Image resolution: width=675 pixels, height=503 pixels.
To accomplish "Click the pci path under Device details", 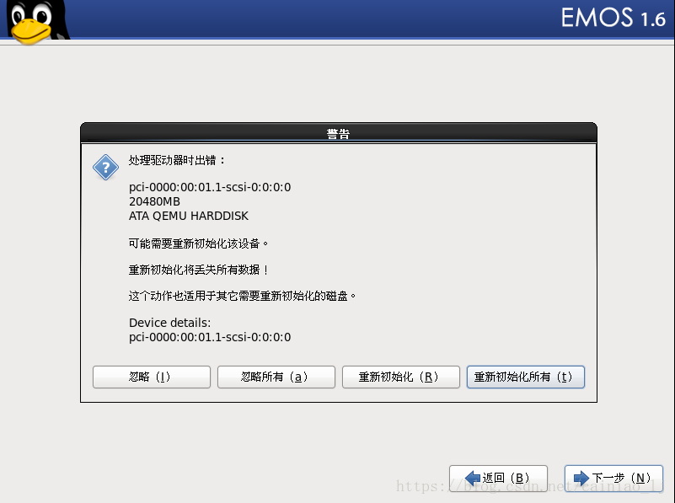I will pyautogui.click(x=210, y=337).
